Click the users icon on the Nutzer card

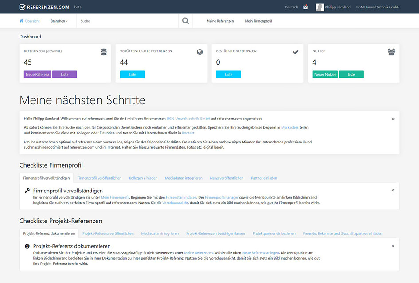(391, 52)
